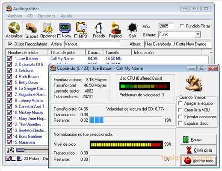Close the Copiando dialog
Screen dimensions: 222x171
point(213,68)
